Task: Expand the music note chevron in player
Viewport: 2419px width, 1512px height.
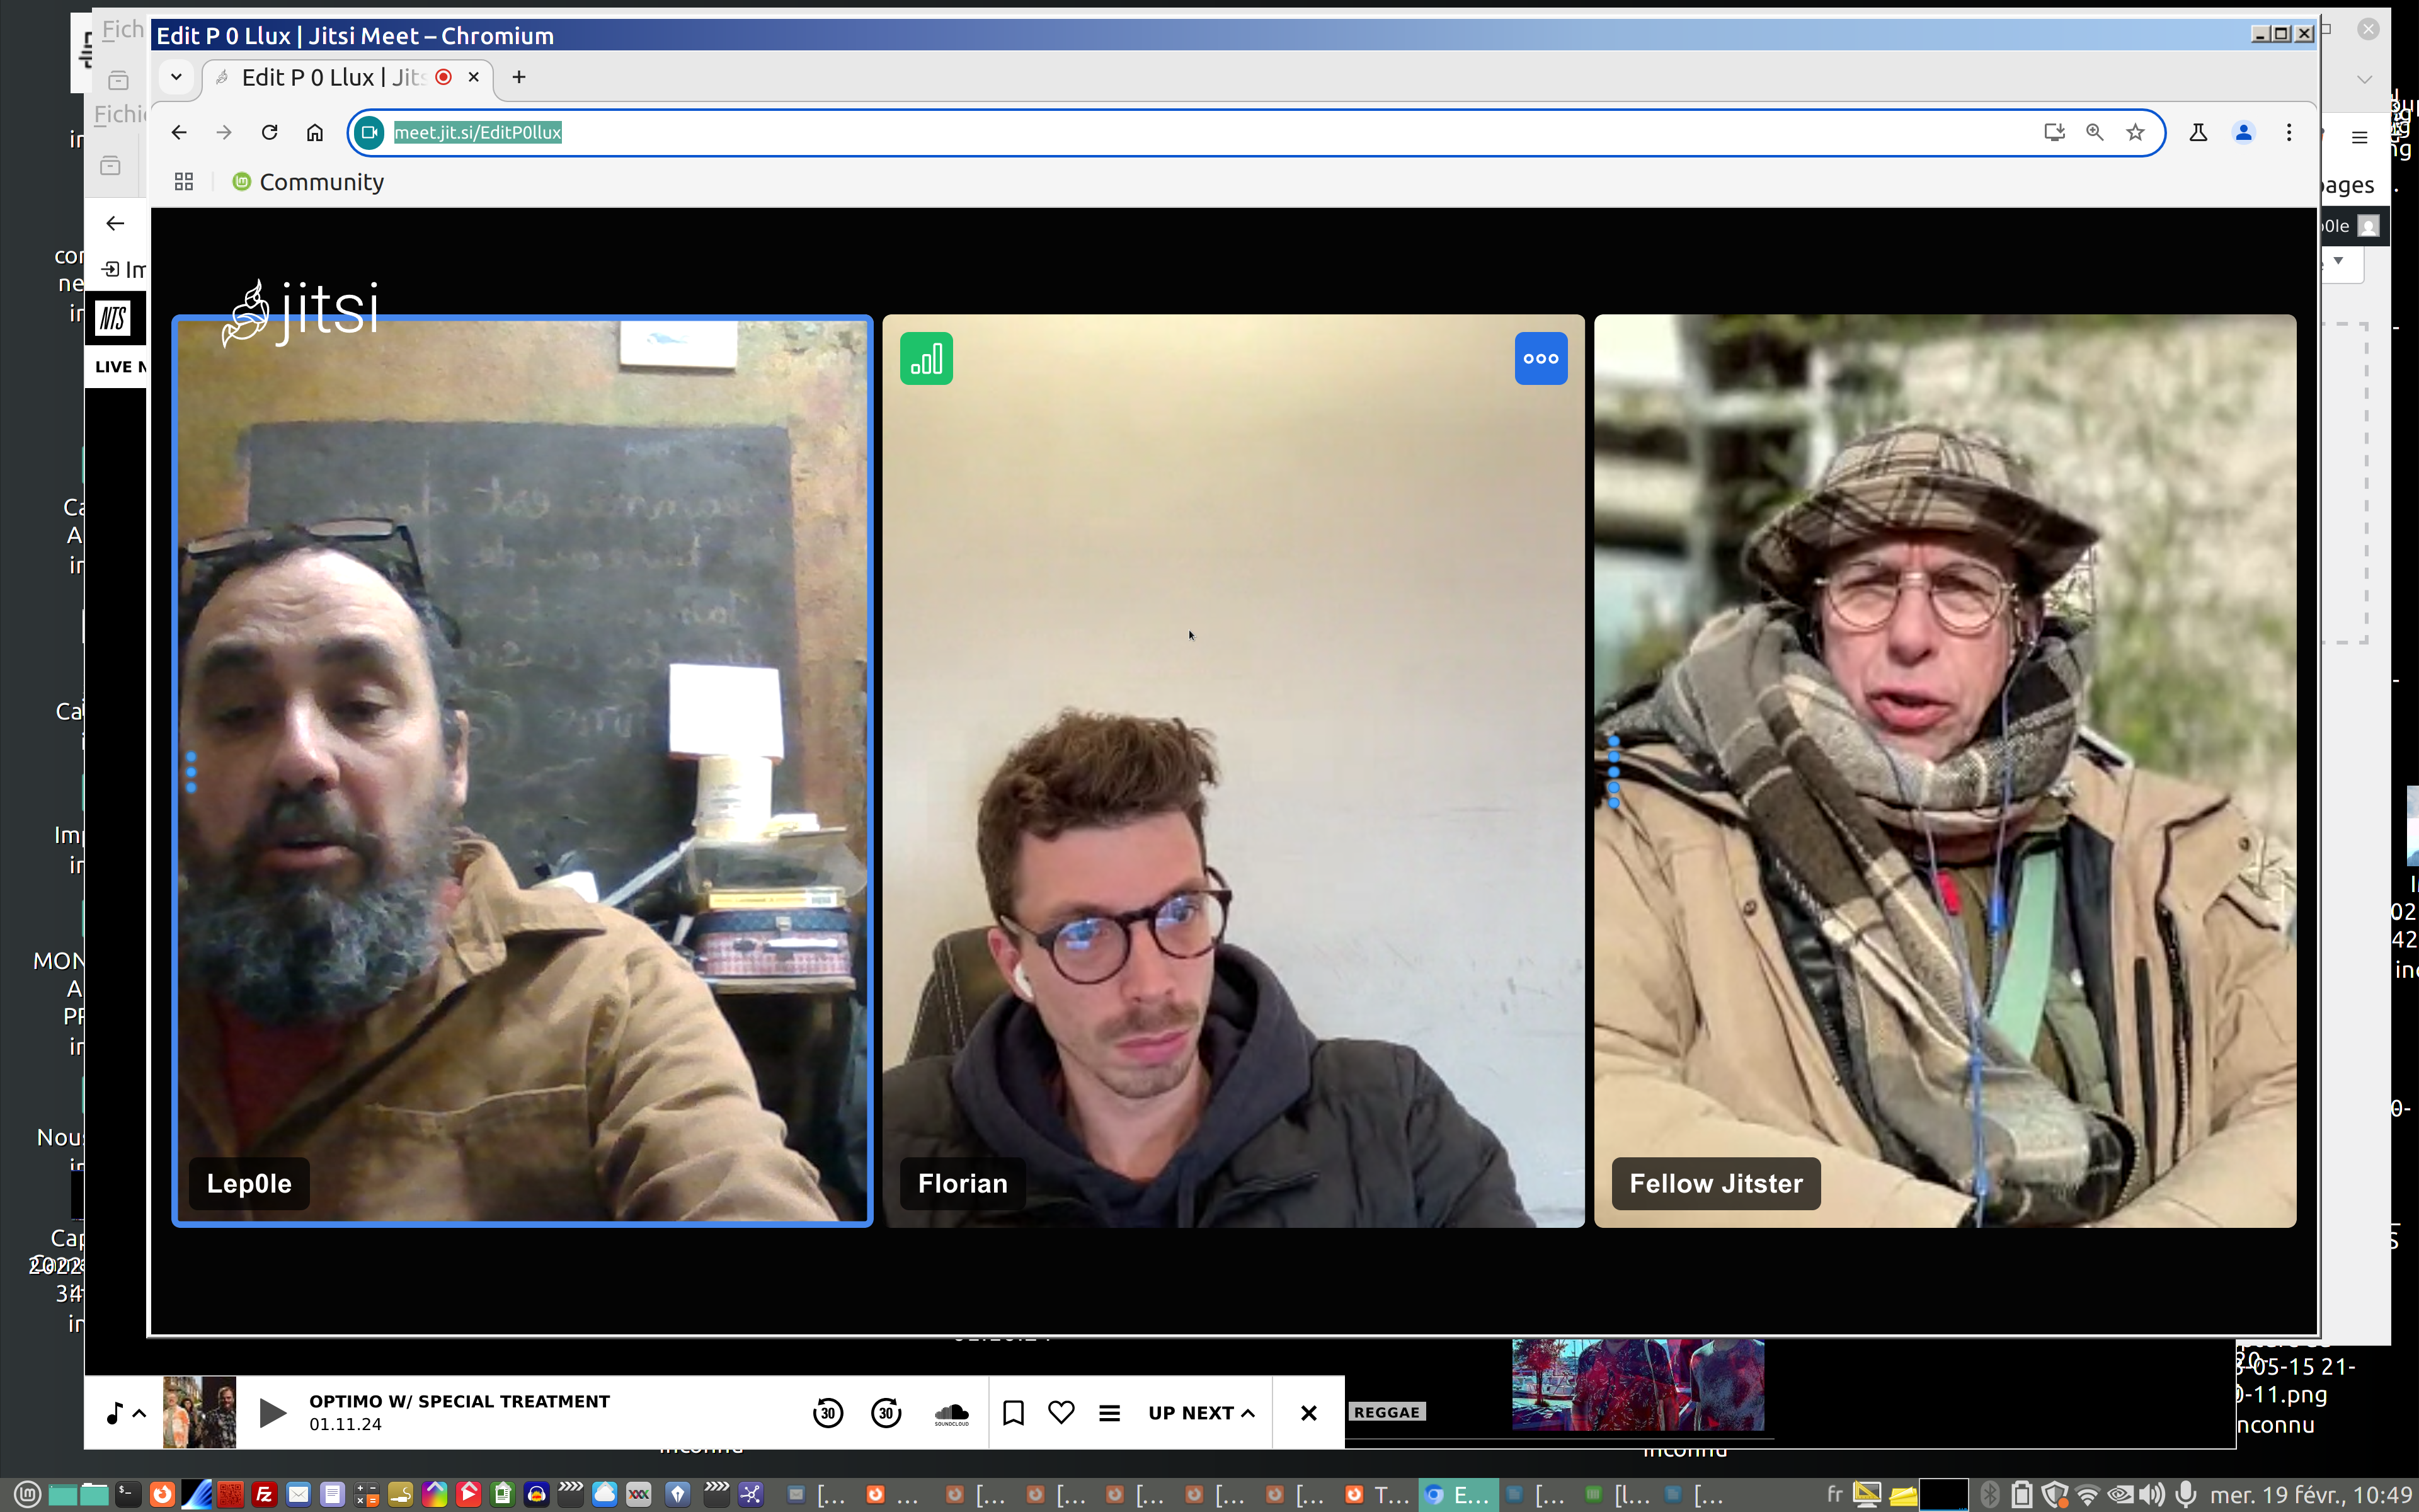Action: pyautogui.click(x=139, y=1412)
